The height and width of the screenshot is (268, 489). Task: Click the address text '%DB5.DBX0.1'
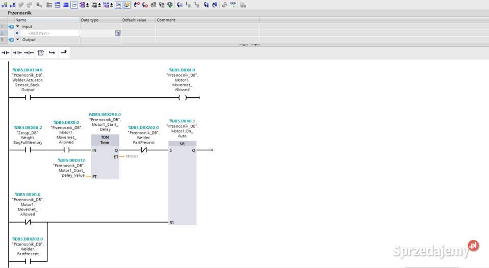[182, 121]
